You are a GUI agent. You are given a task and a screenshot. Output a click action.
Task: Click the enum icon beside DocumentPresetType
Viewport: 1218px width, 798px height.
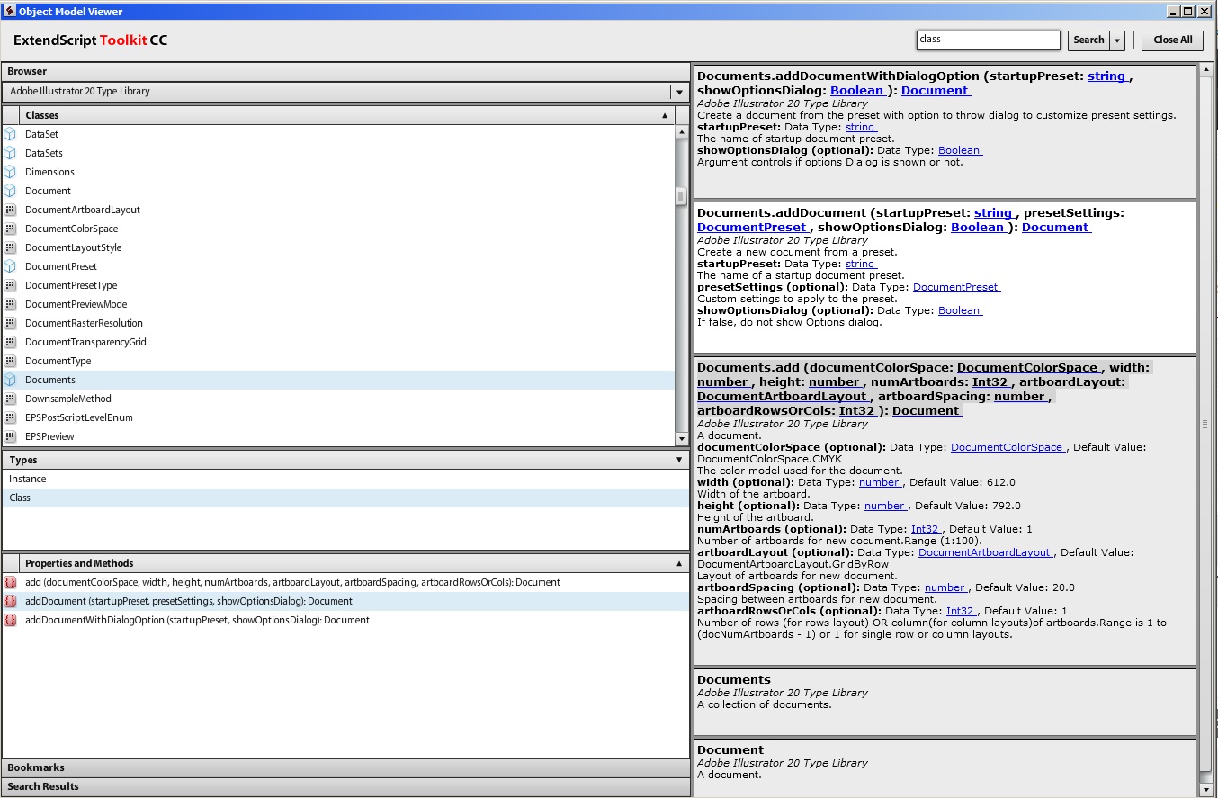pyautogui.click(x=10, y=285)
